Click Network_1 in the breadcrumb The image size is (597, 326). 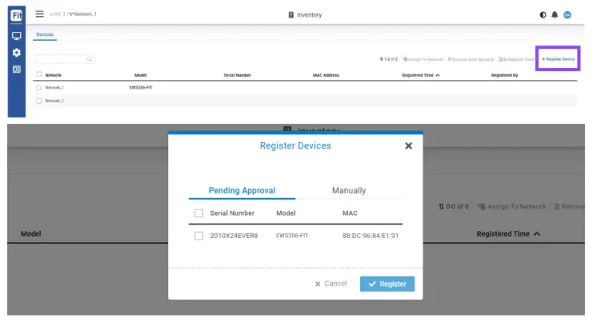(x=83, y=14)
